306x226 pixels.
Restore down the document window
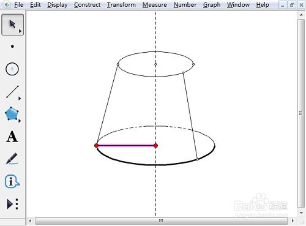292,5
